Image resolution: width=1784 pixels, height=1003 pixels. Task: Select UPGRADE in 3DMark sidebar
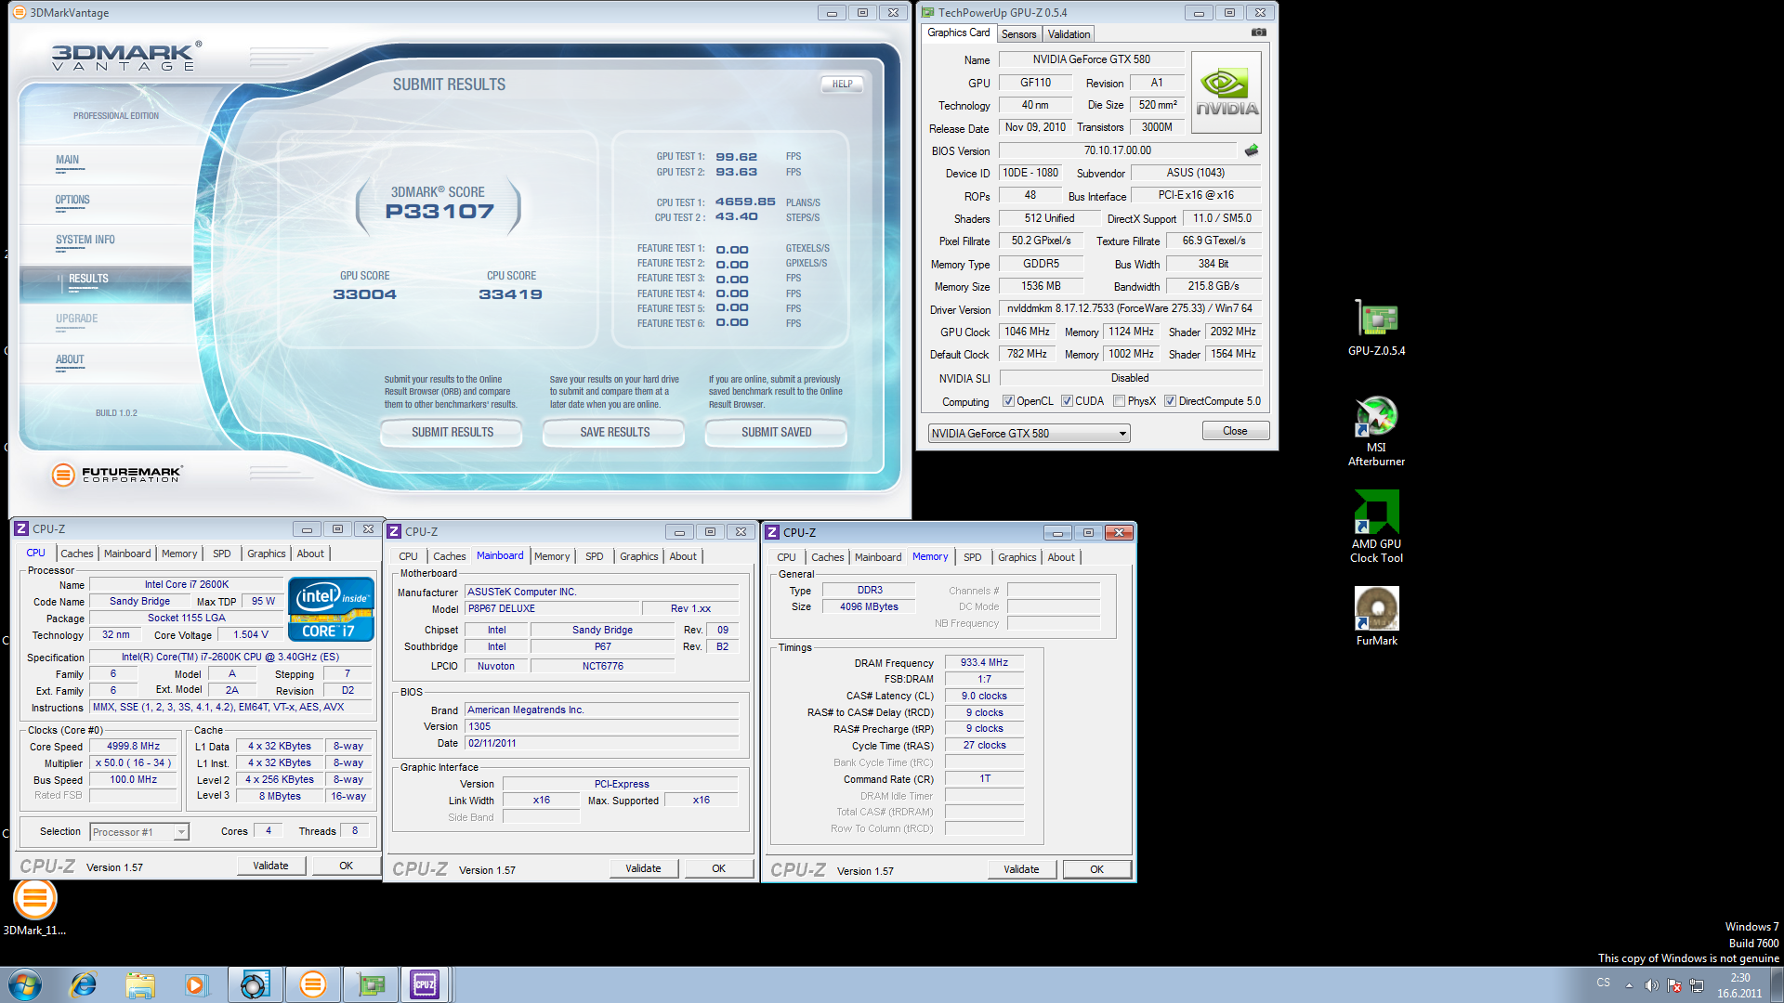click(x=76, y=319)
